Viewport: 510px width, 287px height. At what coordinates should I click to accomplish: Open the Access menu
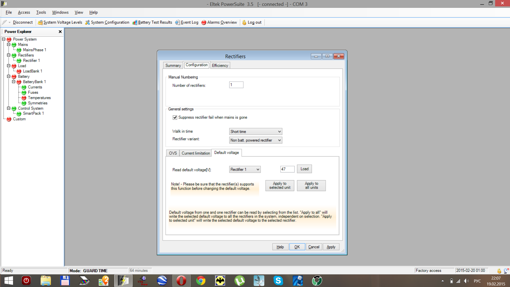(x=24, y=12)
